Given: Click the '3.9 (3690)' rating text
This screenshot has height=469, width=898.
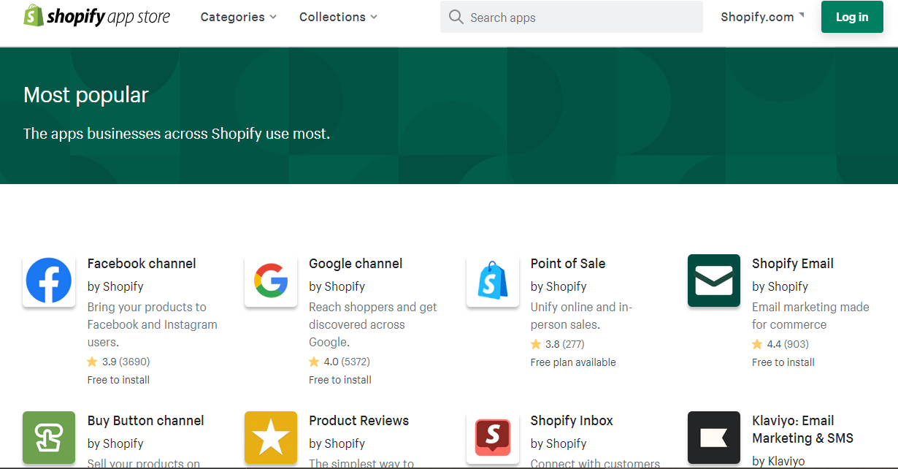Looking at the screenshot, I should tap(126, 362).
